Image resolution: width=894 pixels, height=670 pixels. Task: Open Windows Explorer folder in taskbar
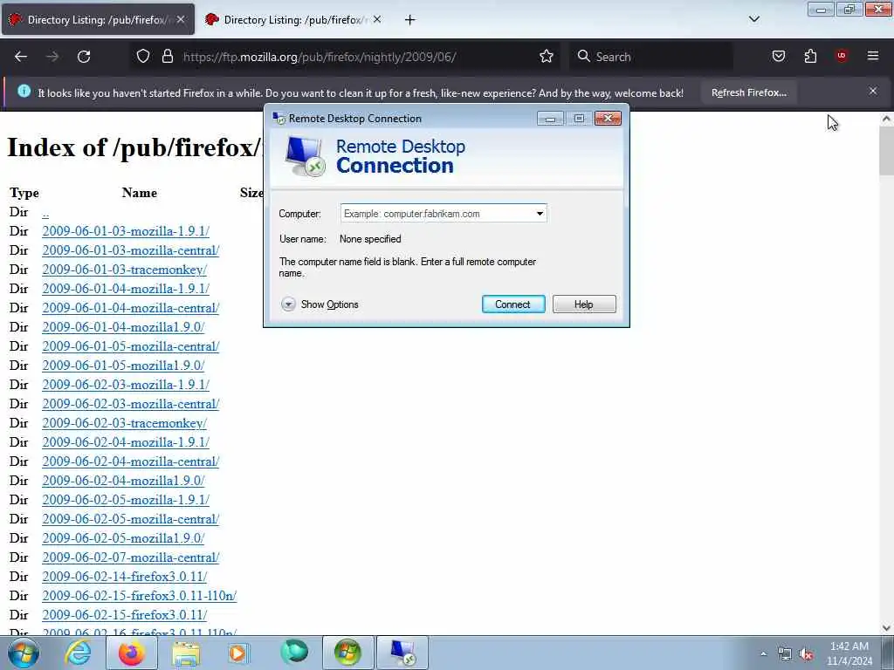186,653
